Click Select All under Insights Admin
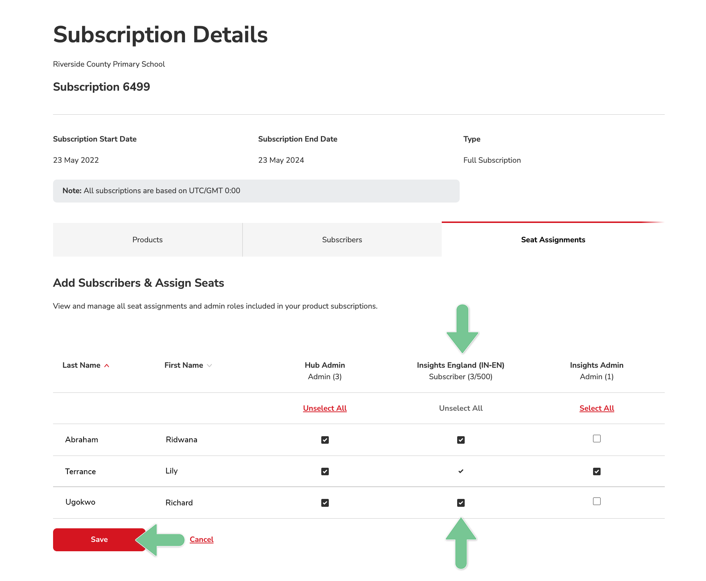 597,408
